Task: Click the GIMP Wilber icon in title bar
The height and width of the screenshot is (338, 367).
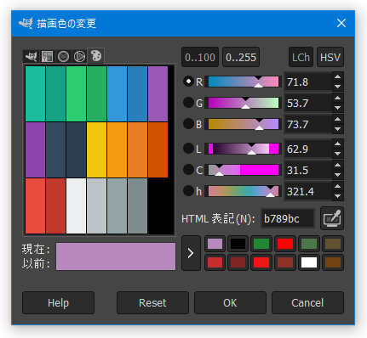Action: tap(26, 23)
